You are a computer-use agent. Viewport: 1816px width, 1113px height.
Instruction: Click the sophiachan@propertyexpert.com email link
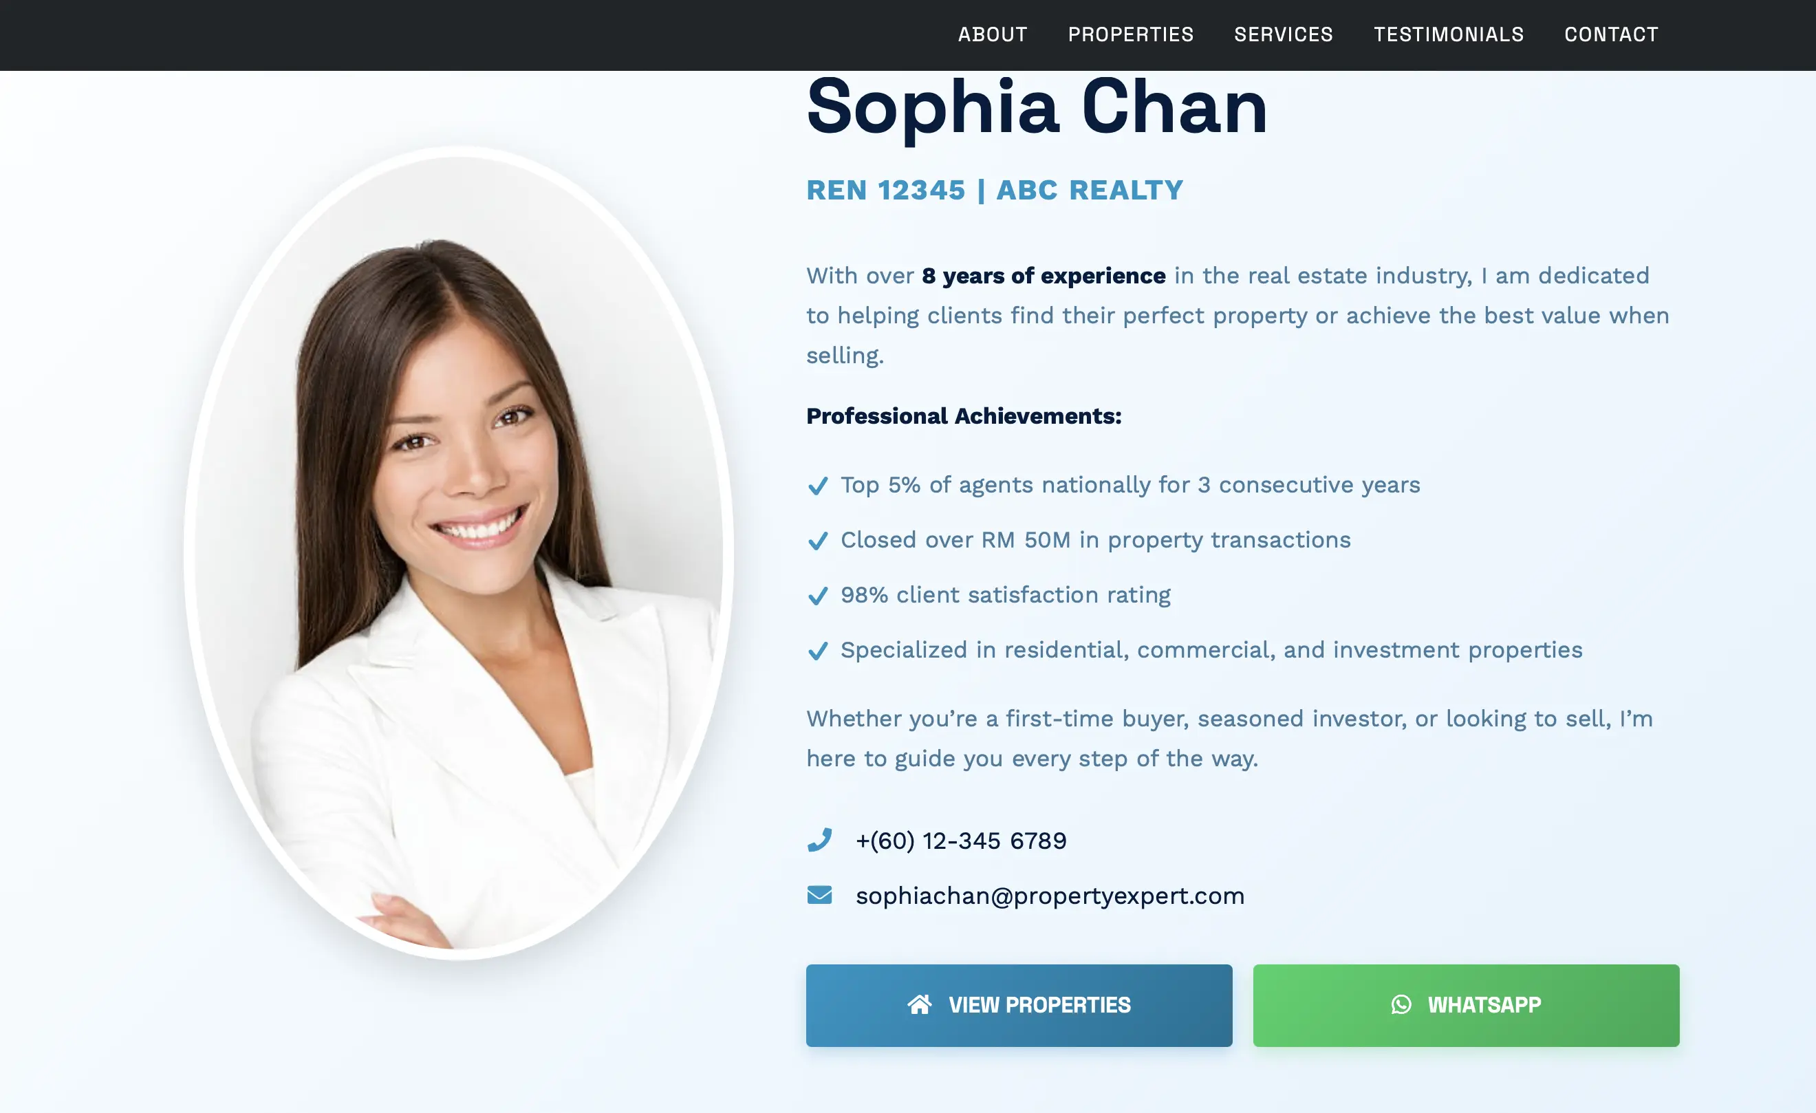click(1050, 896)
